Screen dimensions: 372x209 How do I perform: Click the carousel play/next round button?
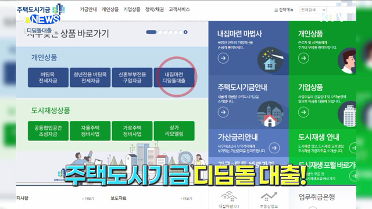coord(185,33)
